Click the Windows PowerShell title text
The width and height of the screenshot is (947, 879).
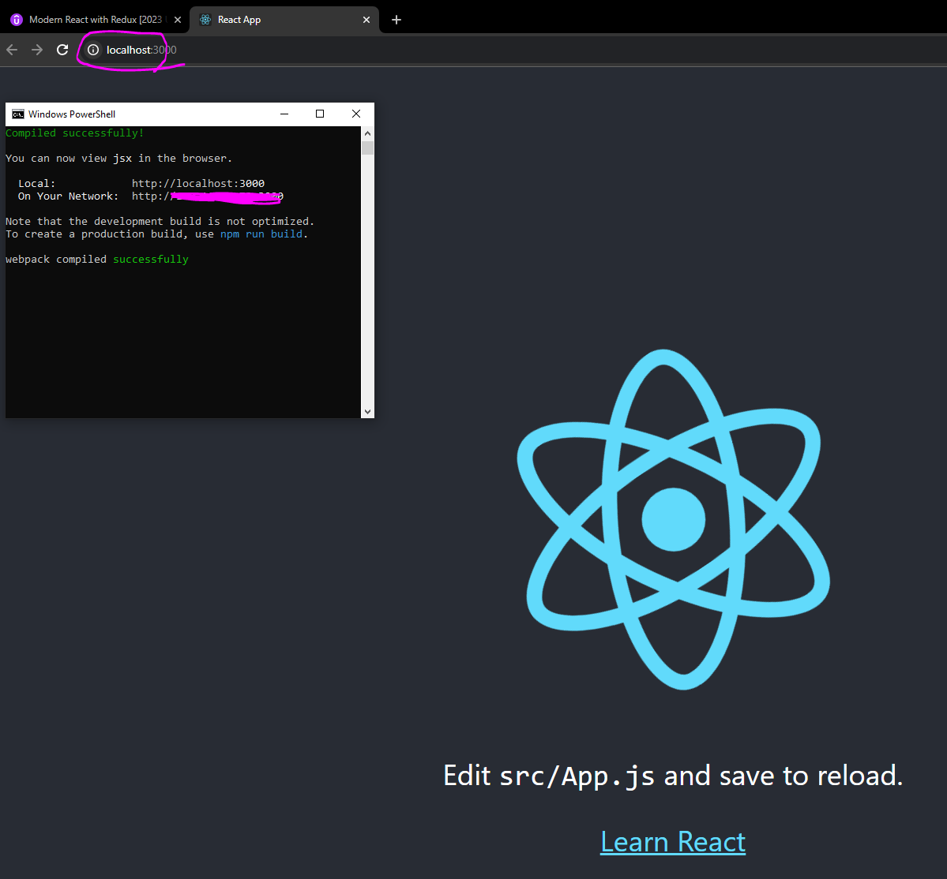72,114
